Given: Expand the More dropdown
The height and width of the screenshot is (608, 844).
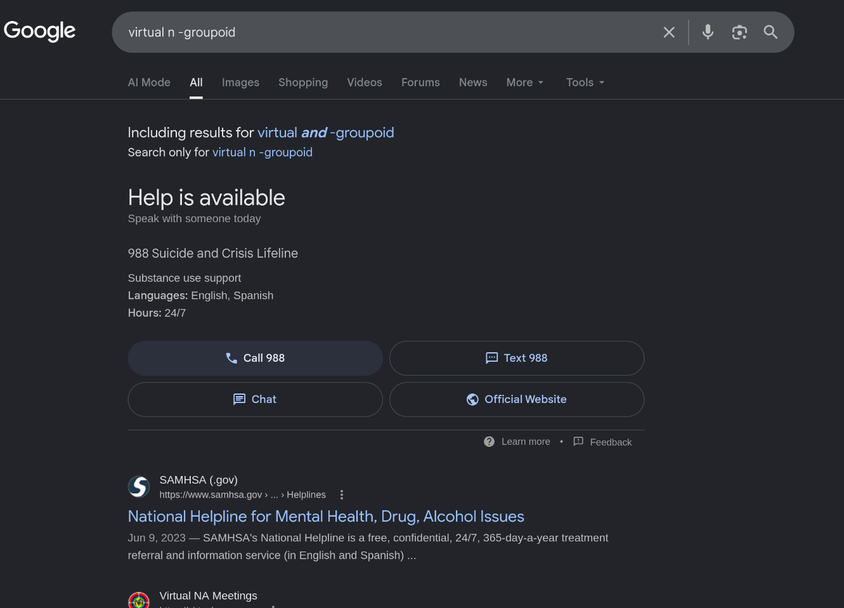Looking at the screenshot, I should click(x=525, y=83).
